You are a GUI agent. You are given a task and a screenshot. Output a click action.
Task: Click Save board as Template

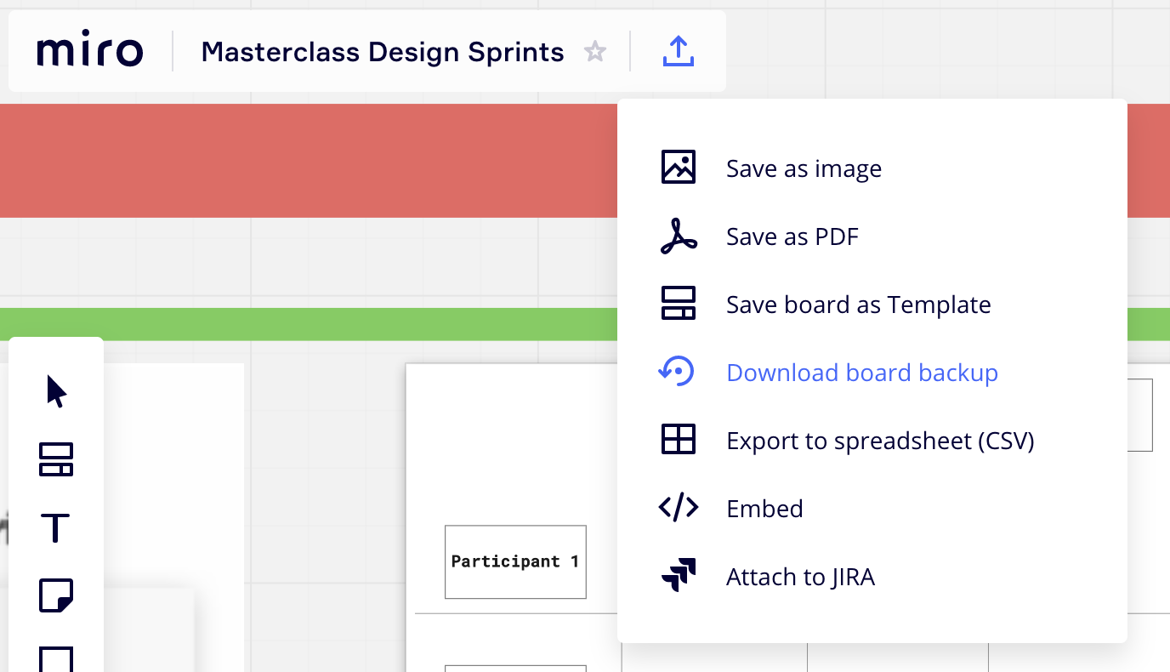tap(858, 305)
